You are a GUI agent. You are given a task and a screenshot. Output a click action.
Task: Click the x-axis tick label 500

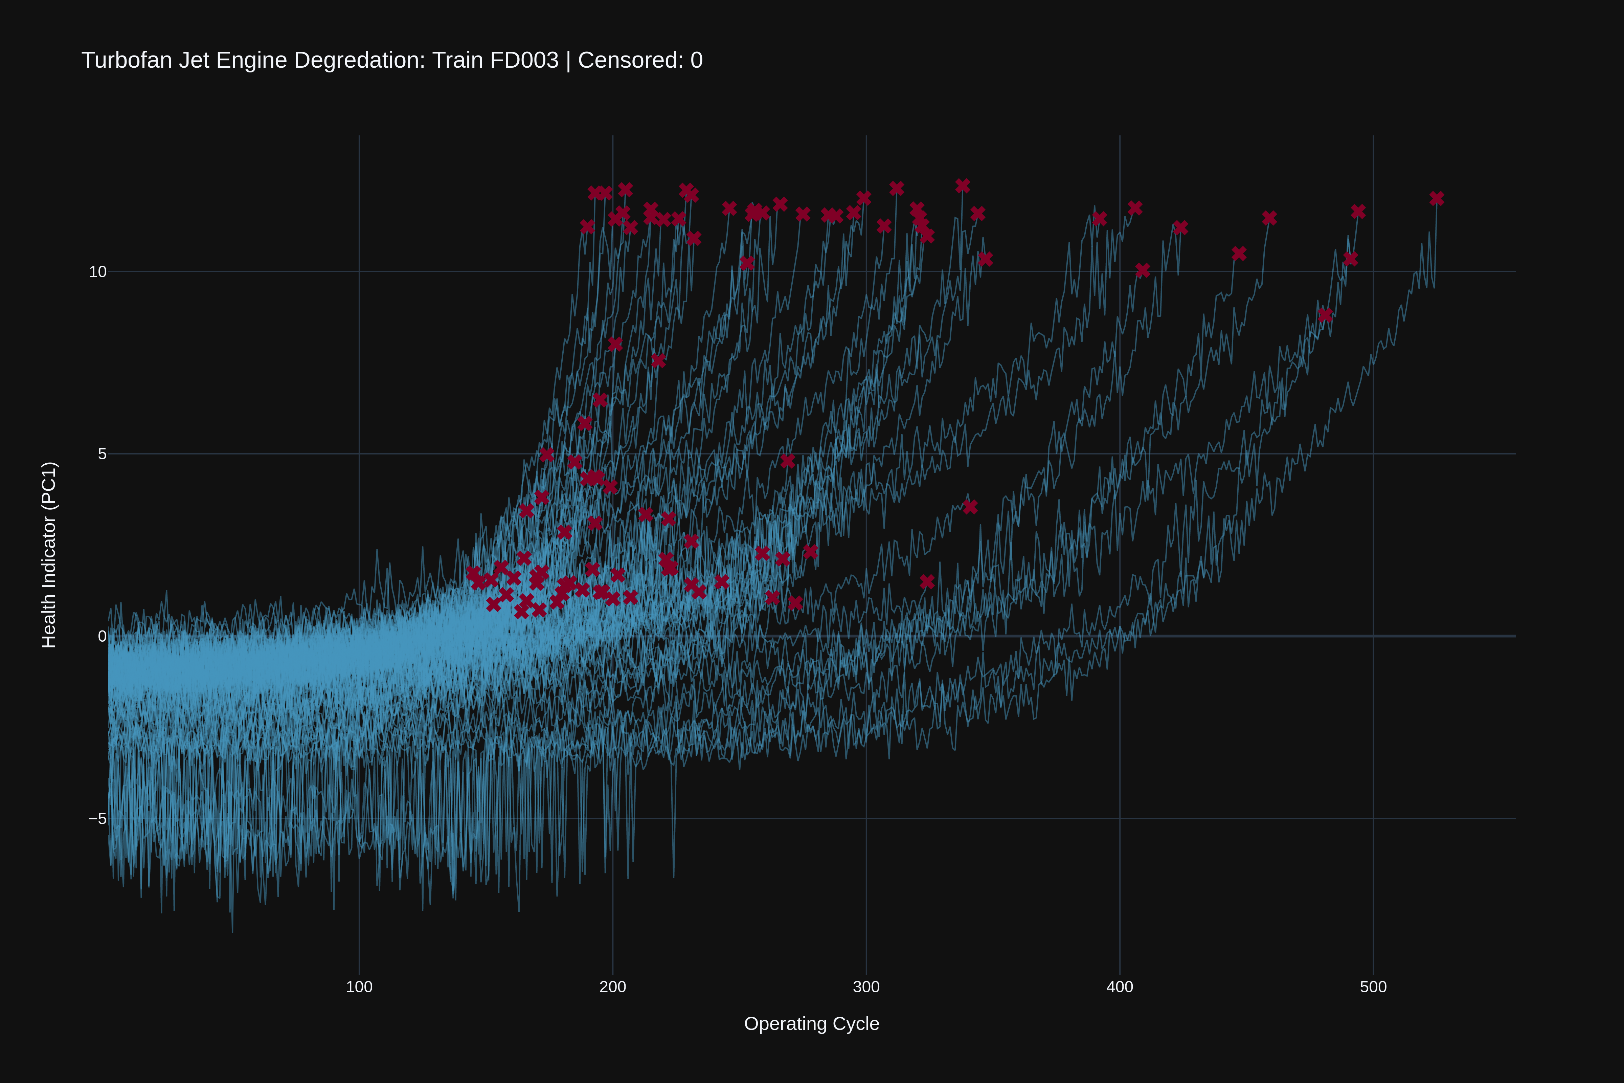click(1373, 987)
